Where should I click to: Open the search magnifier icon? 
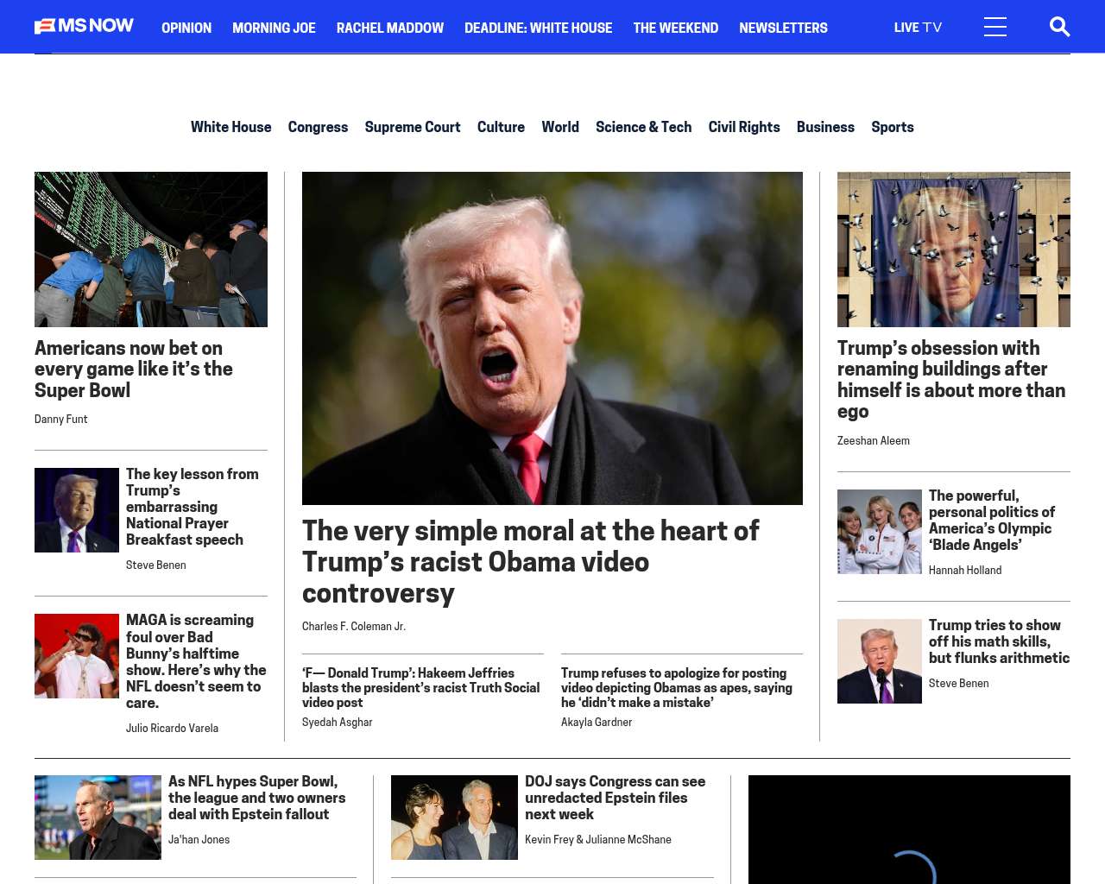click(1059, 27)
